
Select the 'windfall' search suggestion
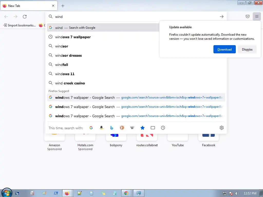coord(136,64)
